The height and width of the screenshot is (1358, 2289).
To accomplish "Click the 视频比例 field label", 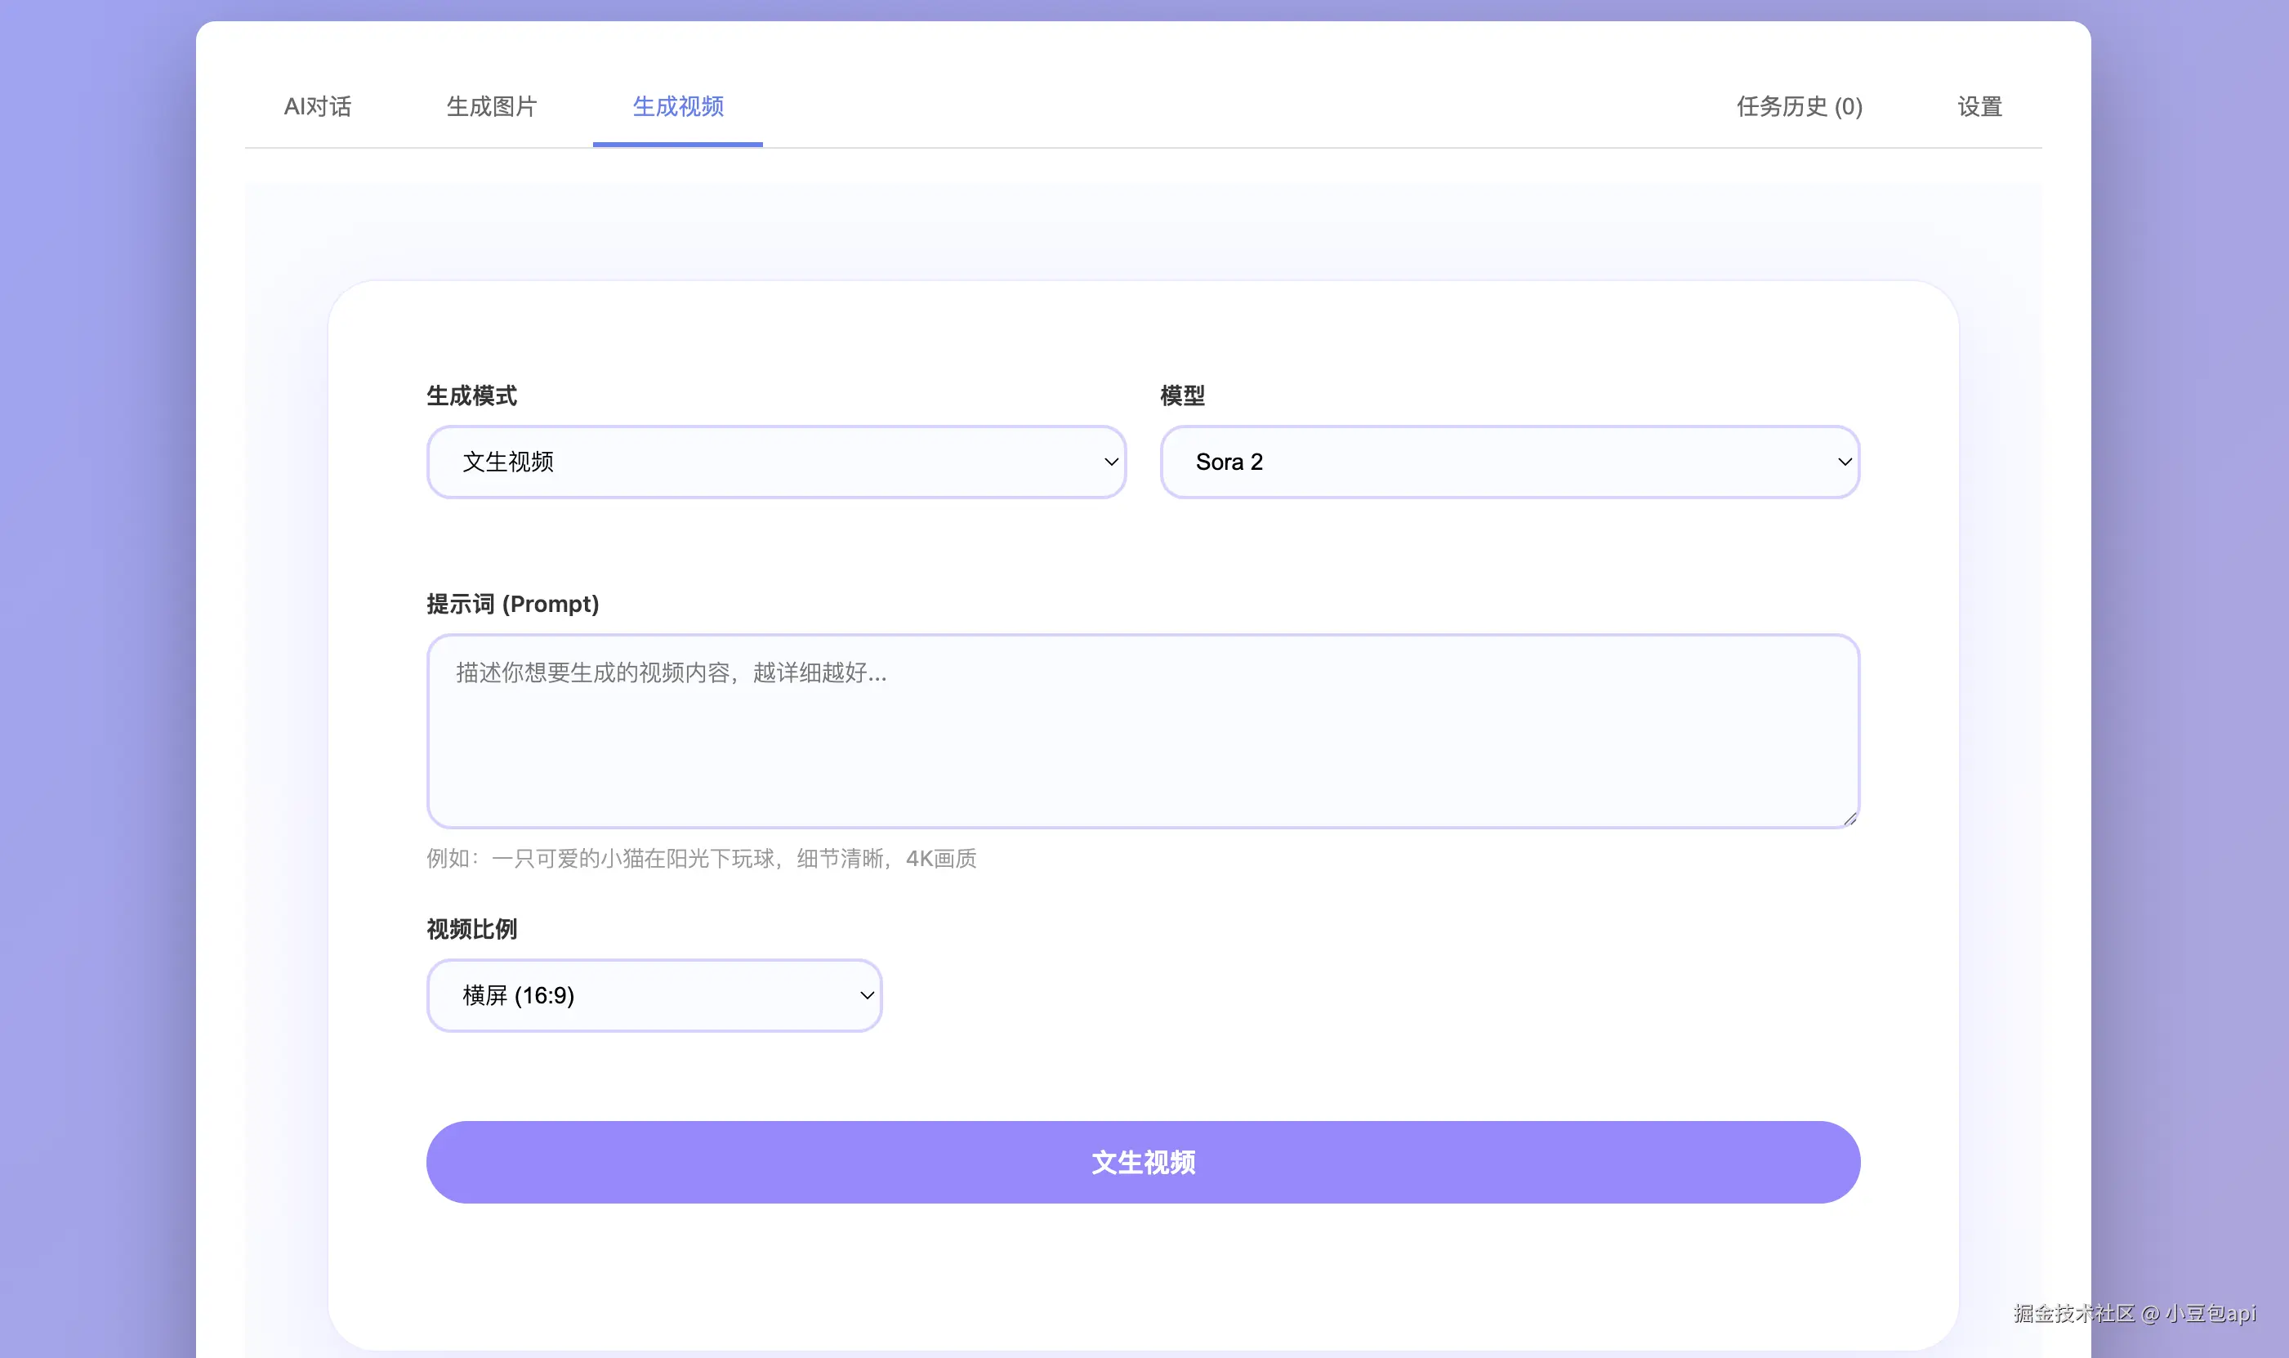I will (471, 930).
